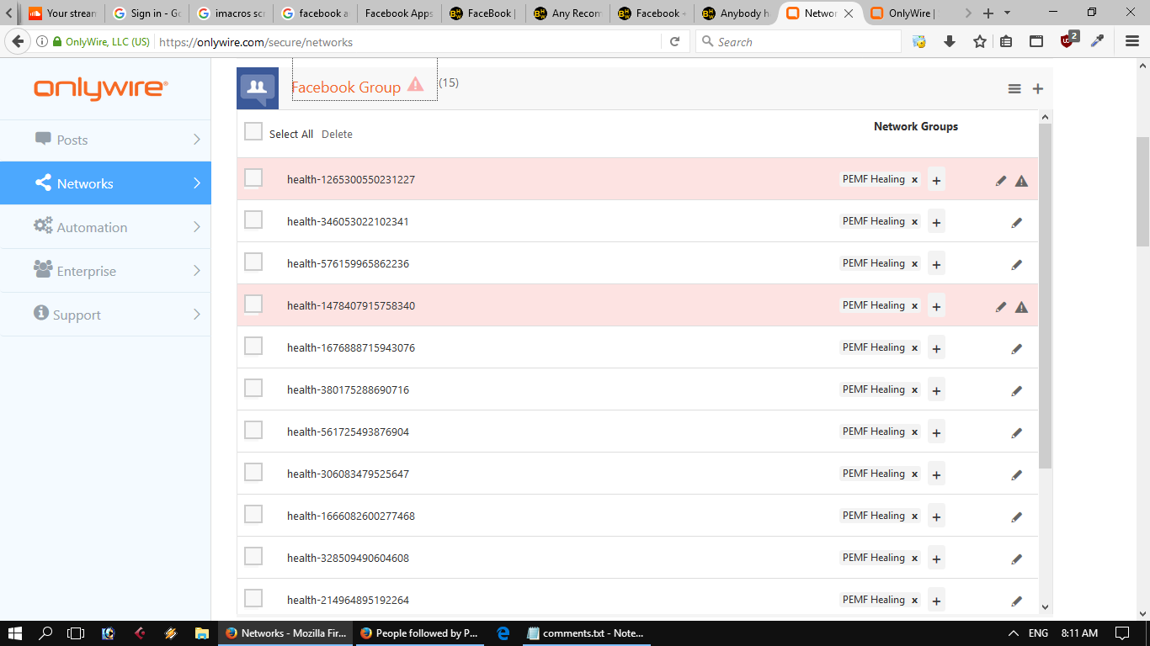The width and height of the screenshot is (1150, 646).
Task: Add network group to health-576159965862236
Action: pyautogui.click(x=936, y=264)
